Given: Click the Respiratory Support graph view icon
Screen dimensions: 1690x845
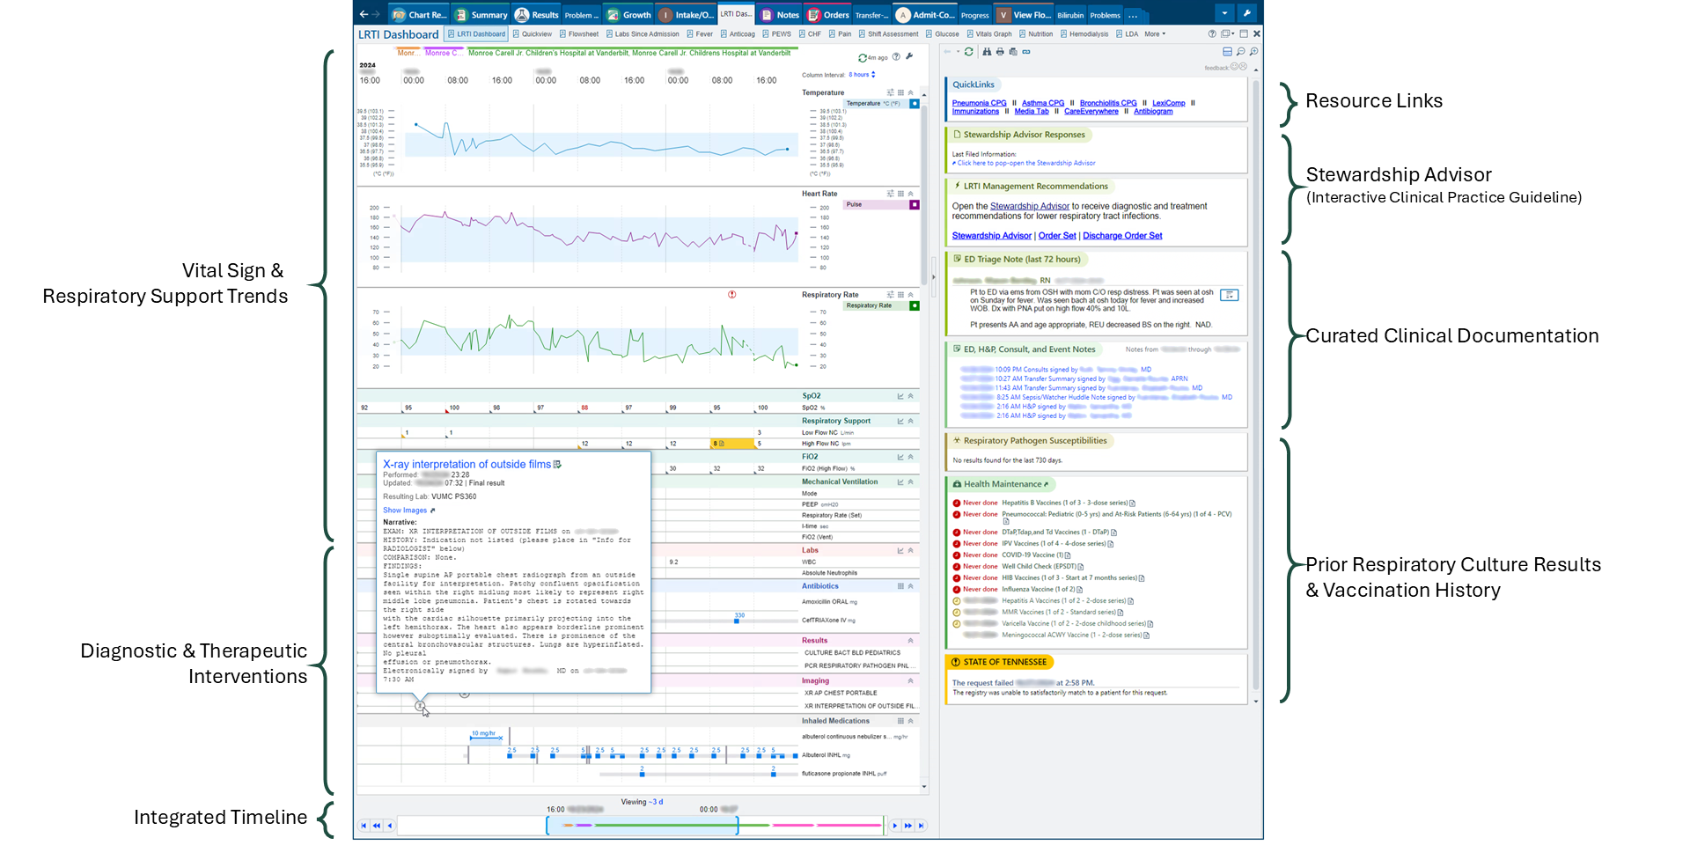Looking at the screenshot, I should coord(900,422).
